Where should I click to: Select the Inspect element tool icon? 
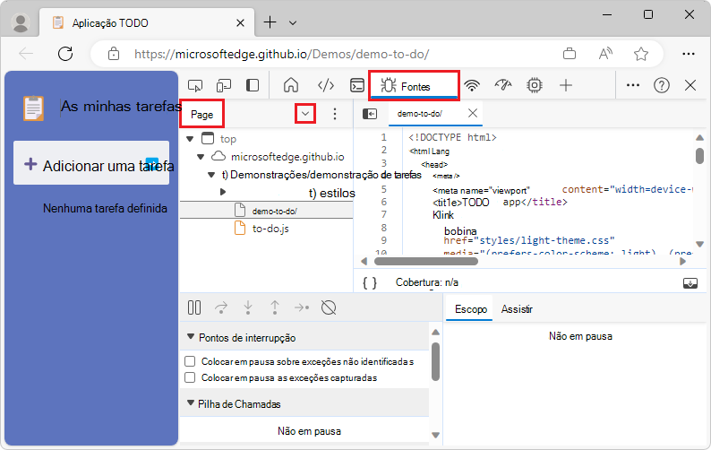point(196,86)
